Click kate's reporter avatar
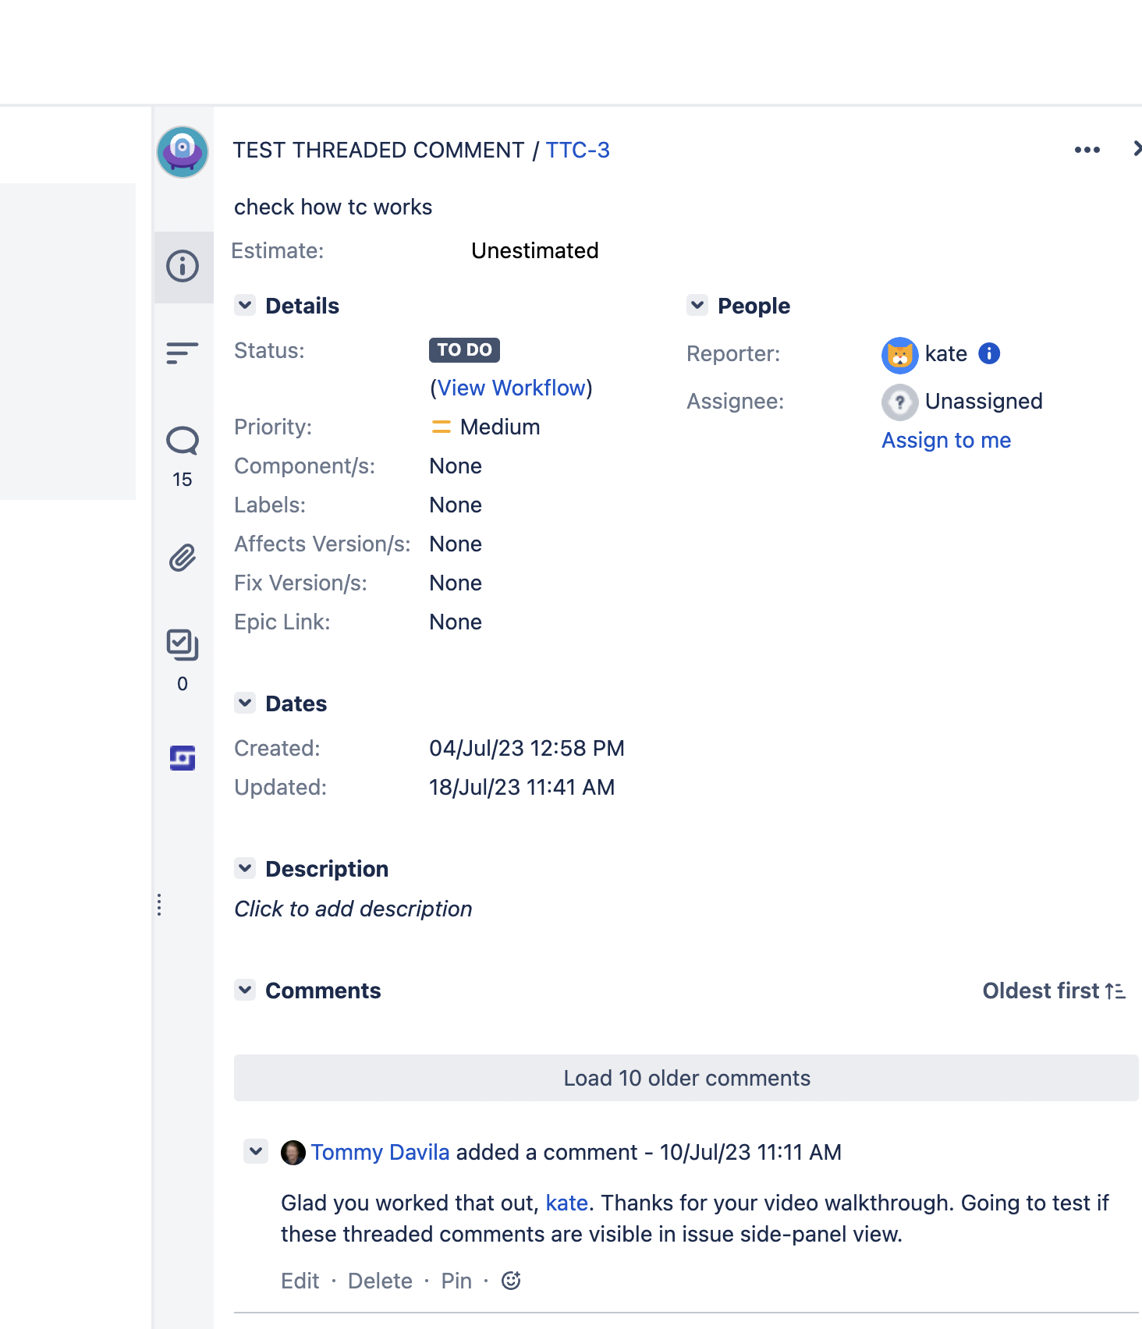The image size is (1142, 1329). click(899, 355)
